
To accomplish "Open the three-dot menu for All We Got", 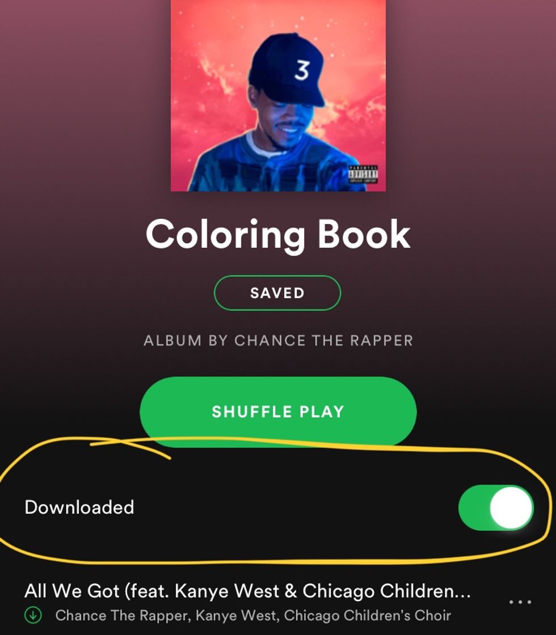I will click(520, 602).
